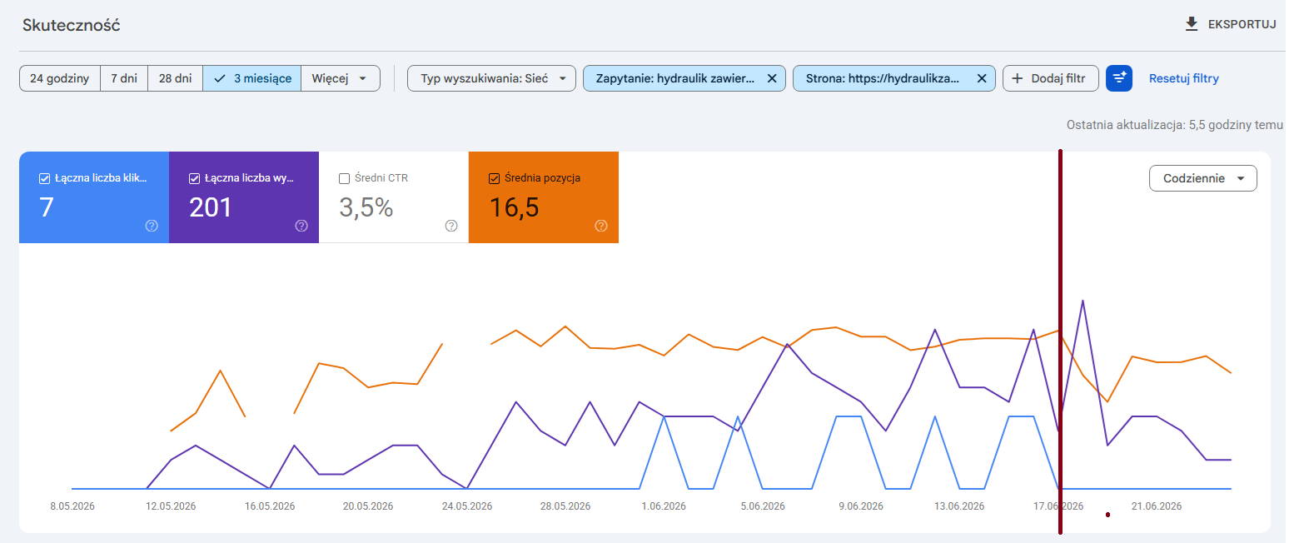This screenshot has height=543, width=1289.
Task: Open help icon on the impressions card
Action: pos(301,226)
